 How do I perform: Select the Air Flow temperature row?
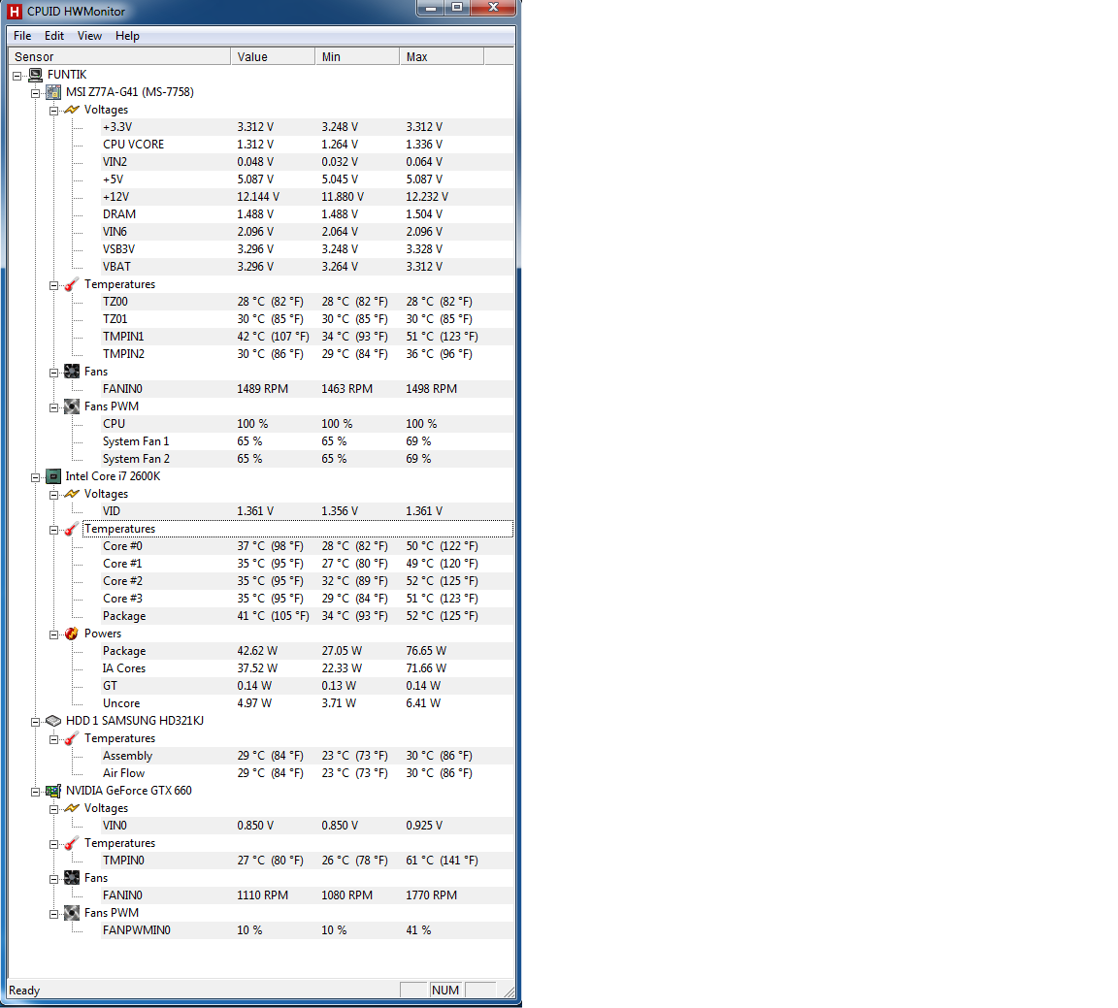[307, 773]
